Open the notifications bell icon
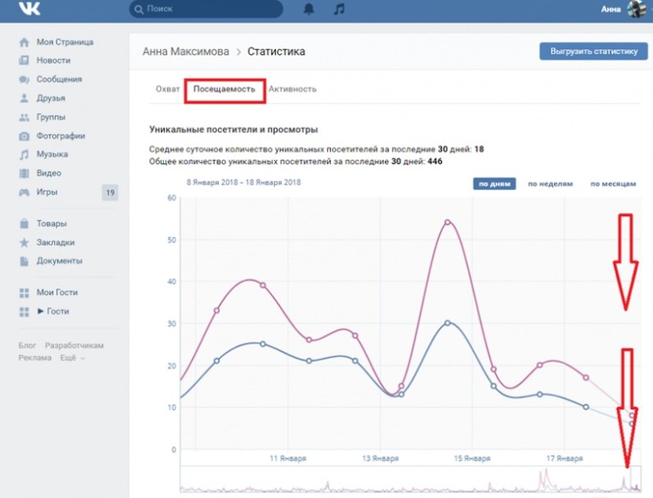 point(309,10)
